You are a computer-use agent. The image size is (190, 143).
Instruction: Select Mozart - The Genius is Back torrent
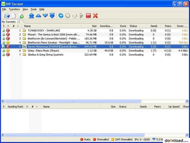(95, 34)
